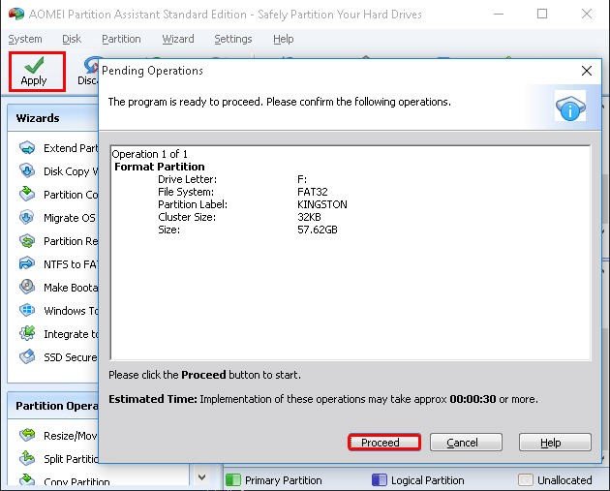610x491 pixels.
Task: Open the Integrate to Recovery Env icon
Action: [27, 333]
